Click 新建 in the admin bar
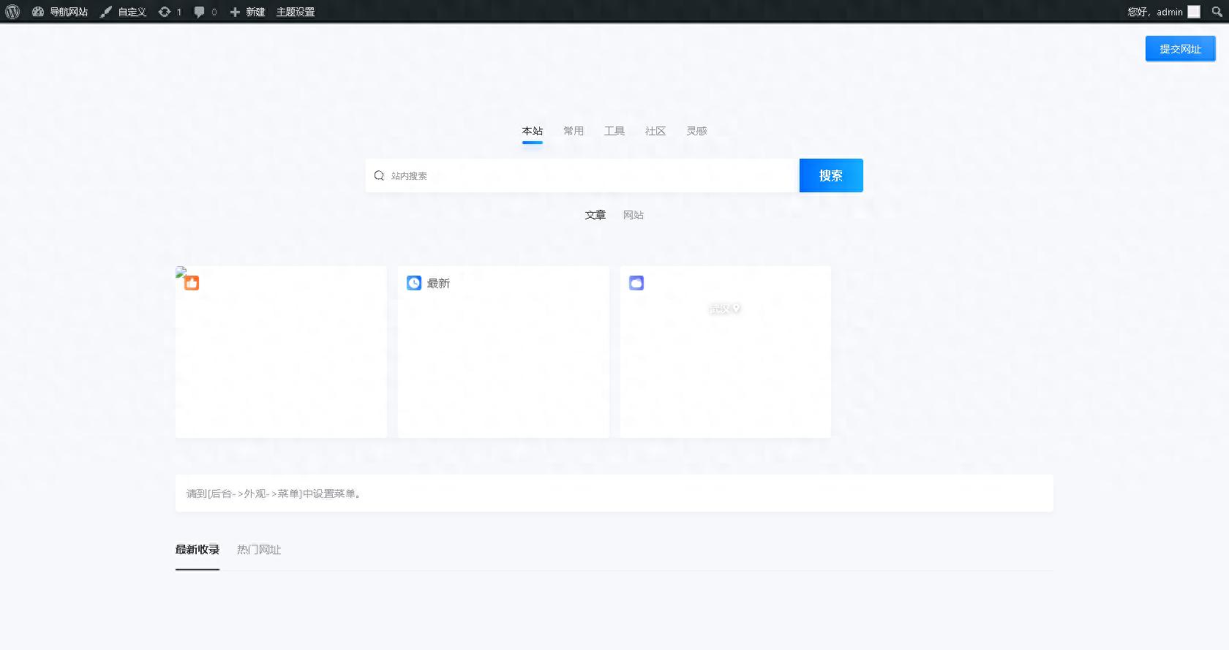 [247, 12]
